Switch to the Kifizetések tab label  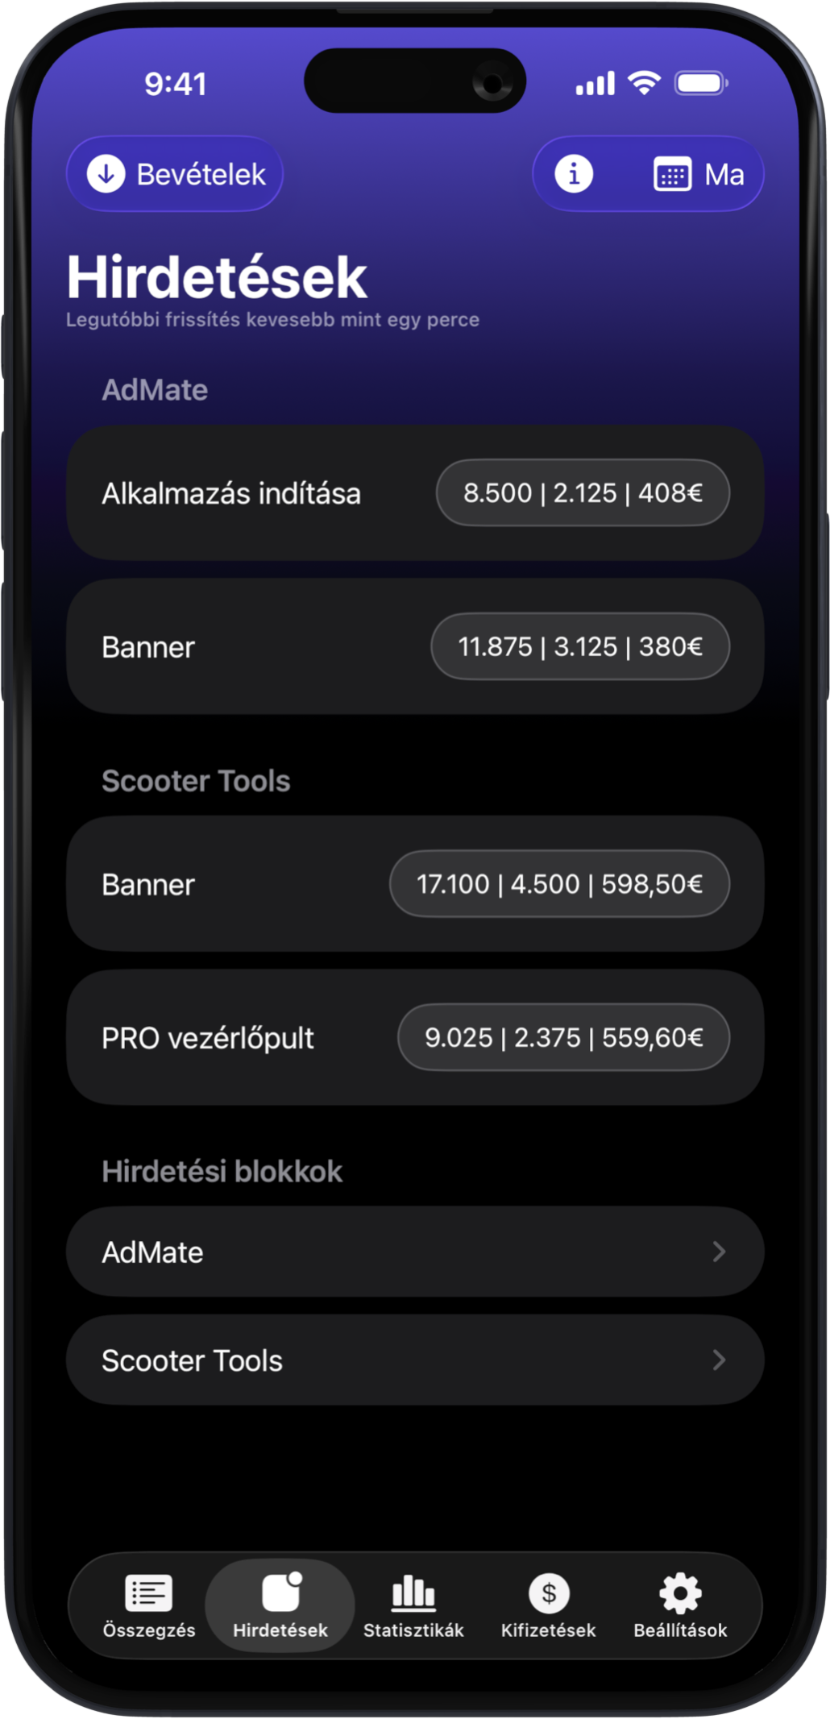pos(548,1630)
